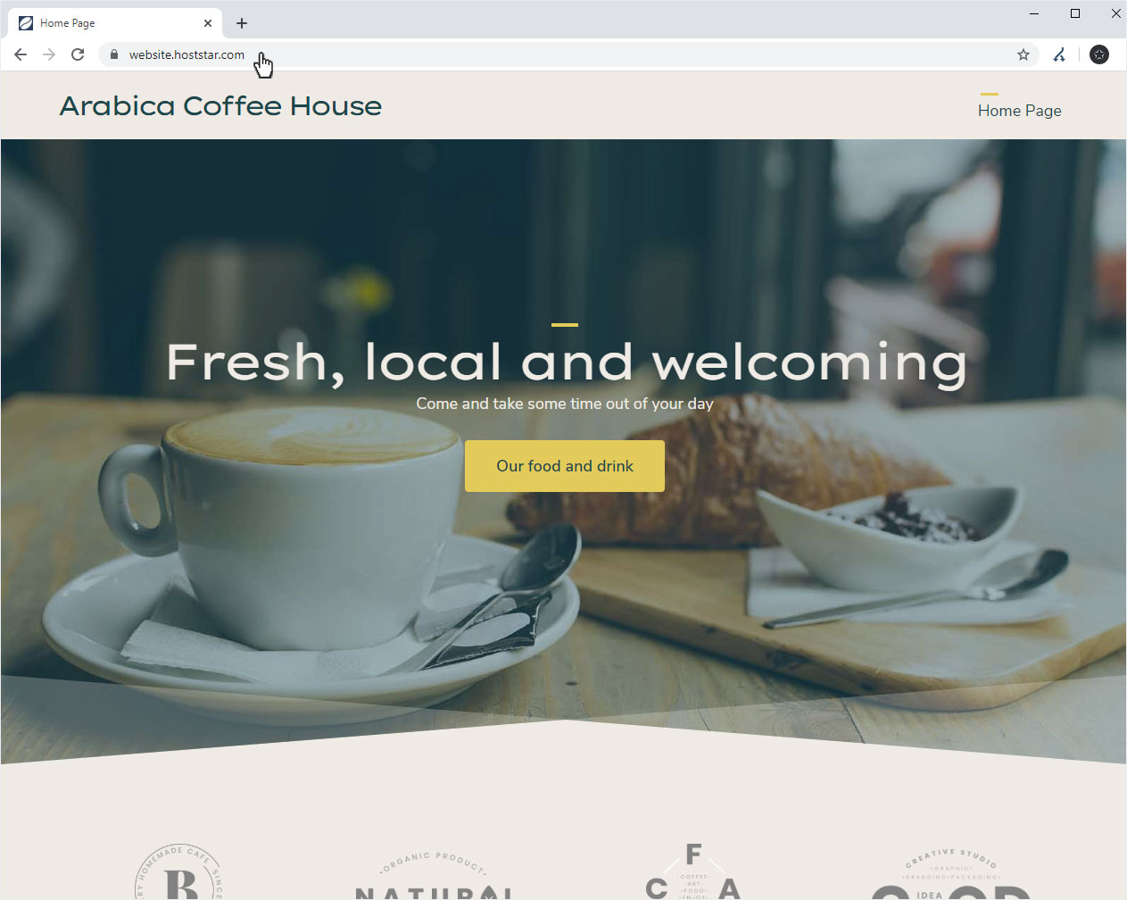Click the Homemade Cafe B logo thumbnail
Screen dimensions: 1127x900
[x=179, y=871]
